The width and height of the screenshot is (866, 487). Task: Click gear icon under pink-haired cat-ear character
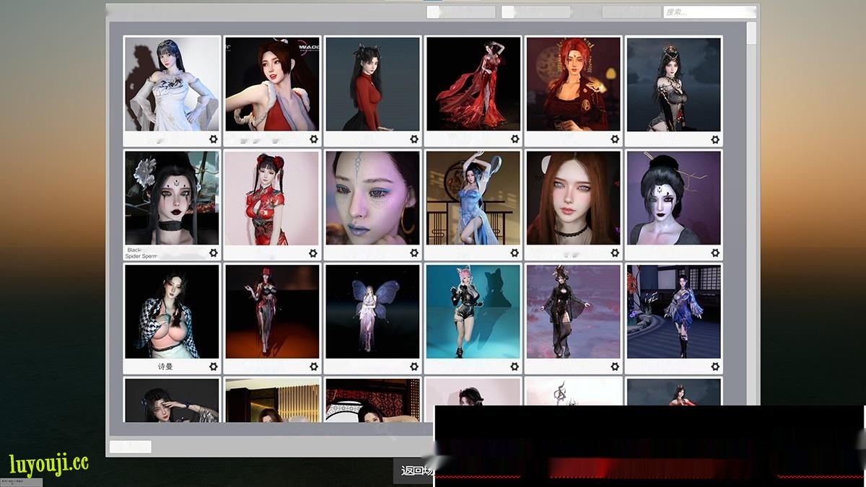point(515,367)
